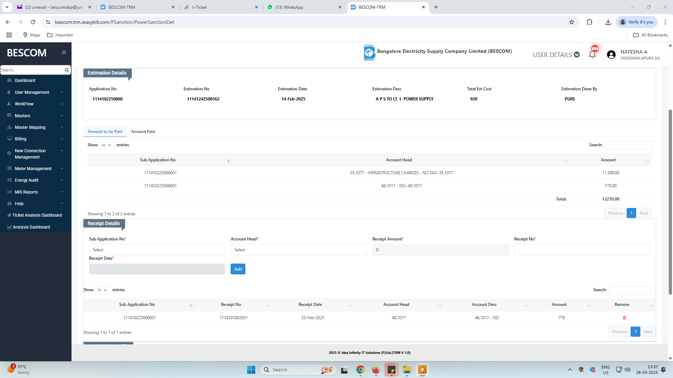Image resolution: width=673 pixels, height=378 pixels.
Task: Open the top Show entries dropdown
Action: [x=107, y=145]
